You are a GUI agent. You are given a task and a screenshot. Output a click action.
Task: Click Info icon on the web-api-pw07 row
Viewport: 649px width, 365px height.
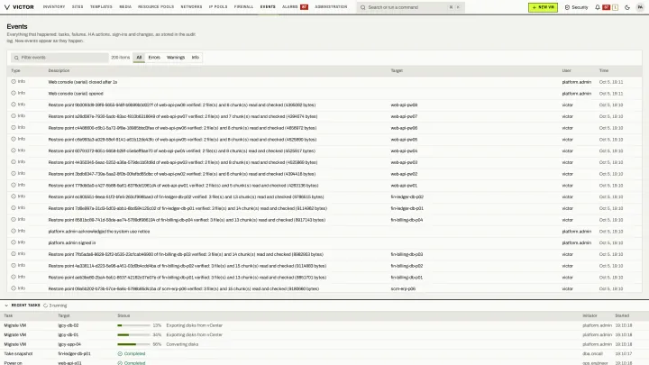pos(14,116)
